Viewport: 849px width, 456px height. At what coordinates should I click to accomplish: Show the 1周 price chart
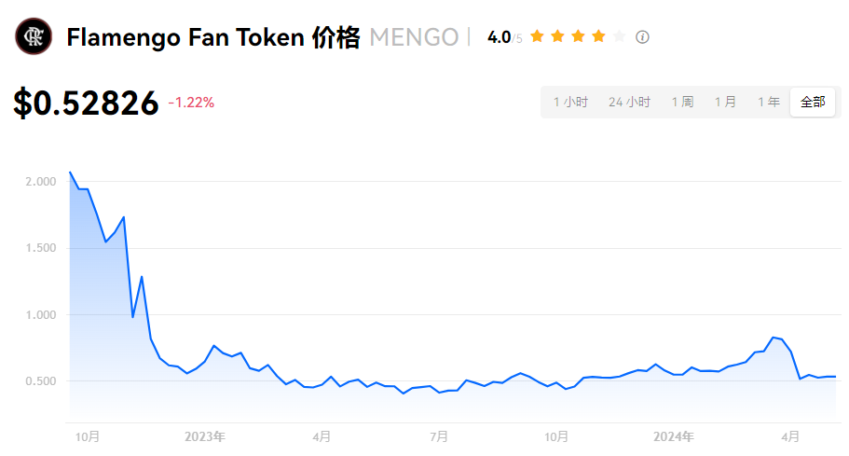click(682, 102)
